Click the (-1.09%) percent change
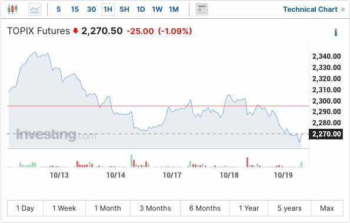The height and width of the screenshot is (223, 350). pos(175,31)
